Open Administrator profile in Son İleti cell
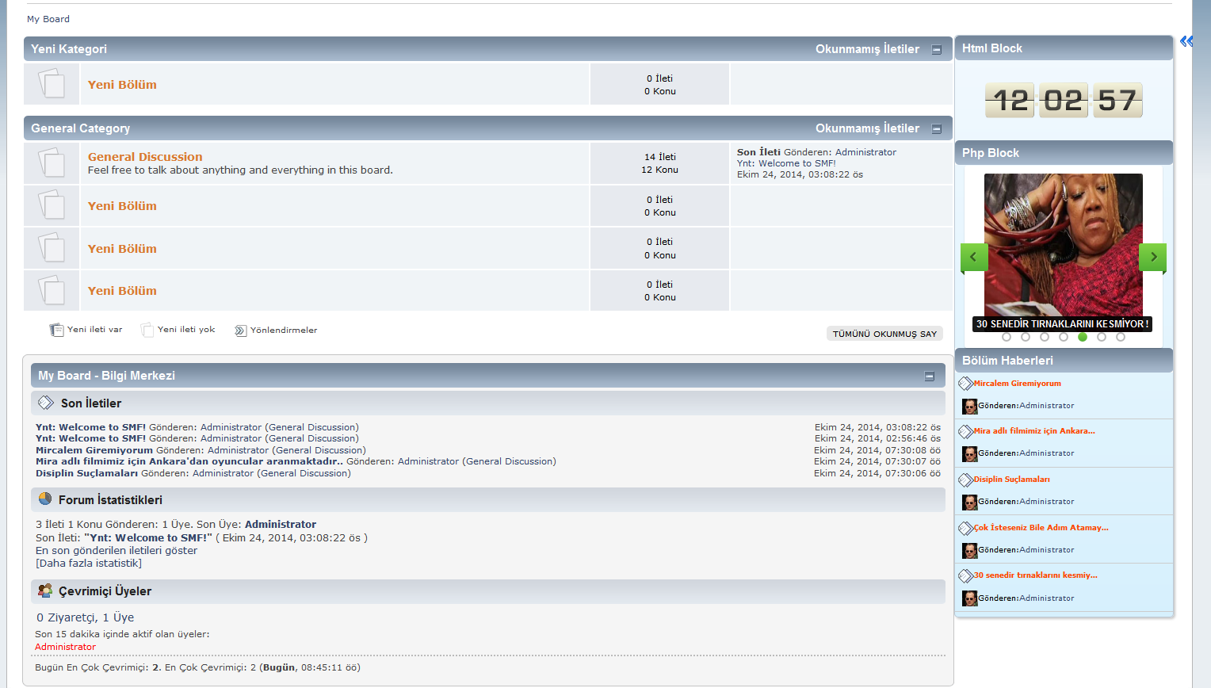The image size is (1211, 688). pyautogui.click(x=865, y=152)
